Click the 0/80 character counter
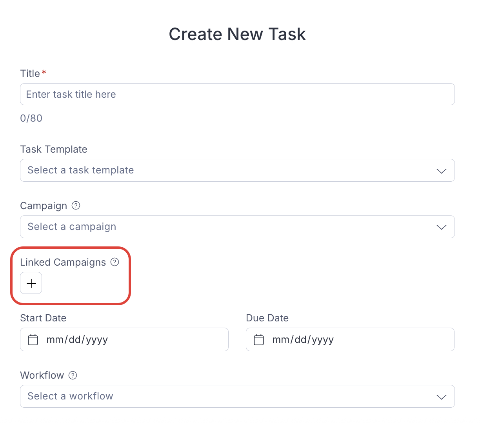The image size is (480, 423). 31,118
